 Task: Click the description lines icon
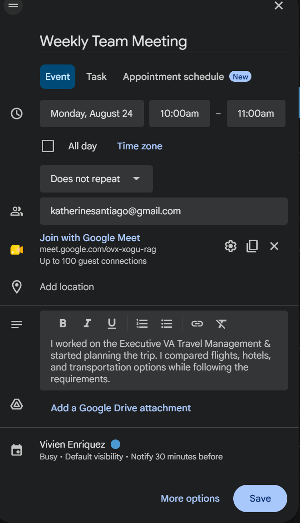[x=17, y=325]
